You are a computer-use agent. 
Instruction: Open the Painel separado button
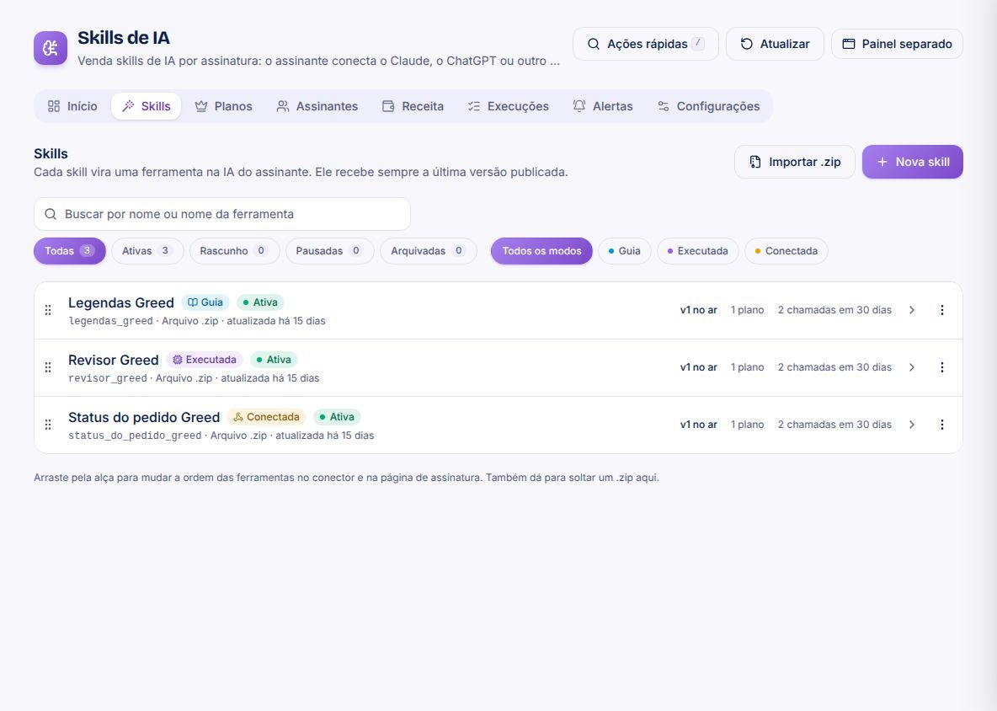897,44
